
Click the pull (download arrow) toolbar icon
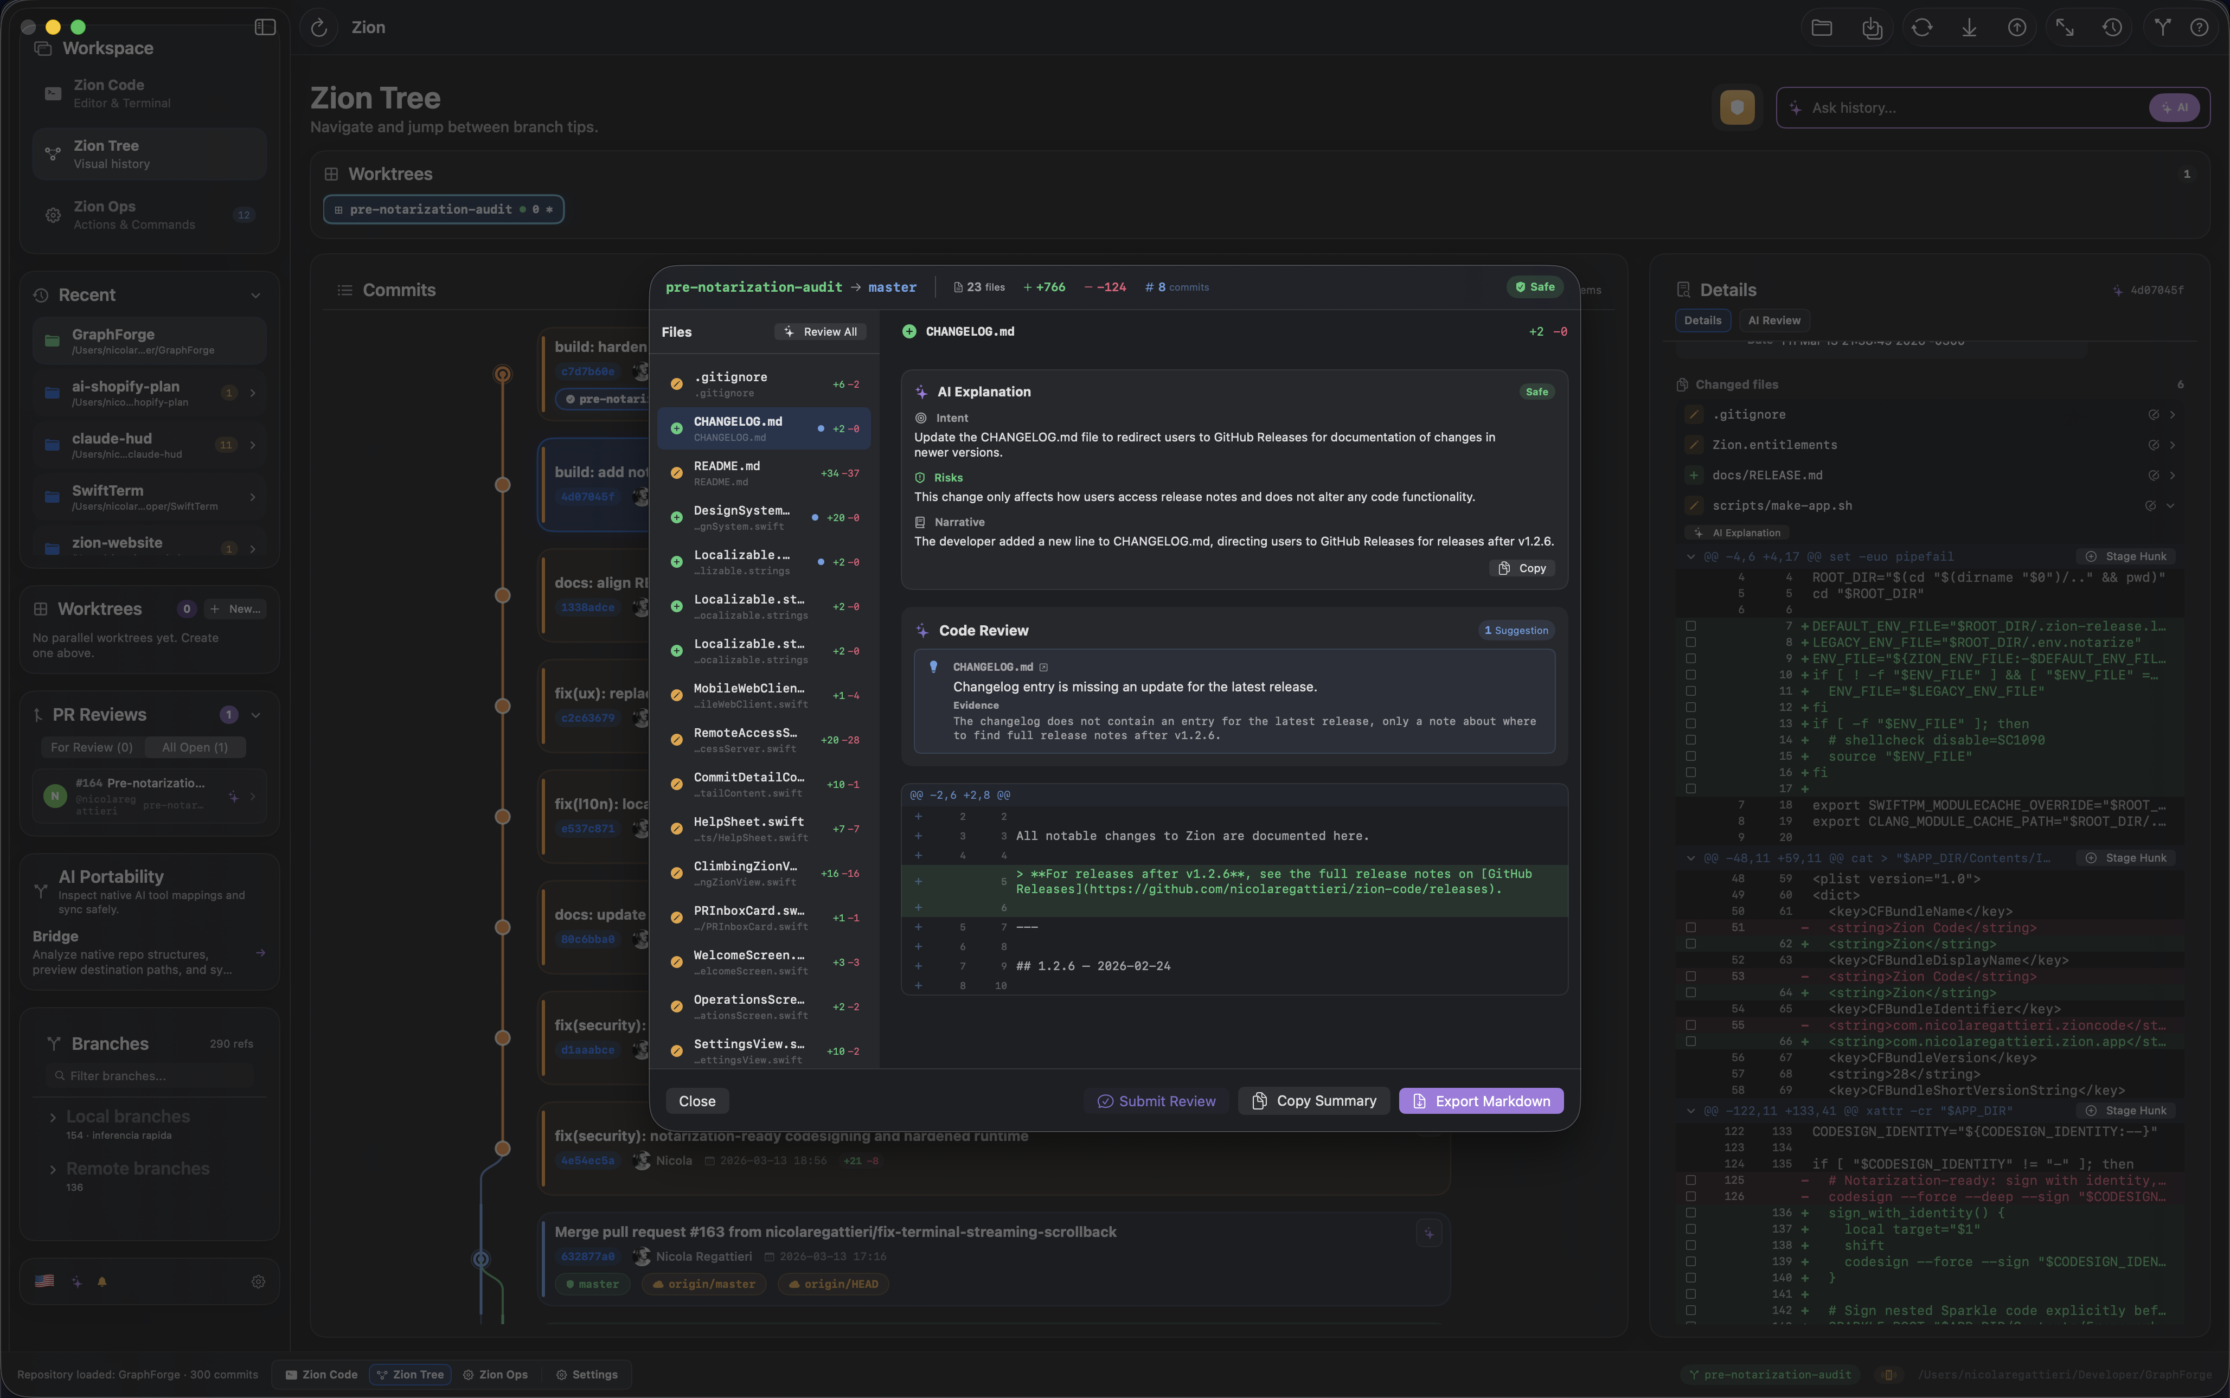click(x=1969, y=27)
